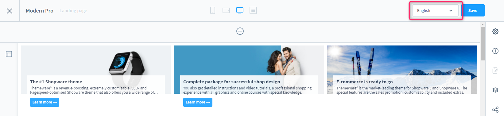Click Learn more under Shopware theme
The image size is (504, 116).
(45, 102)
